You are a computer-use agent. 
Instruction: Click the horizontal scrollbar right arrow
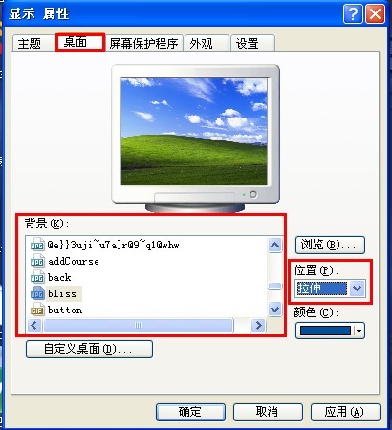258,325
